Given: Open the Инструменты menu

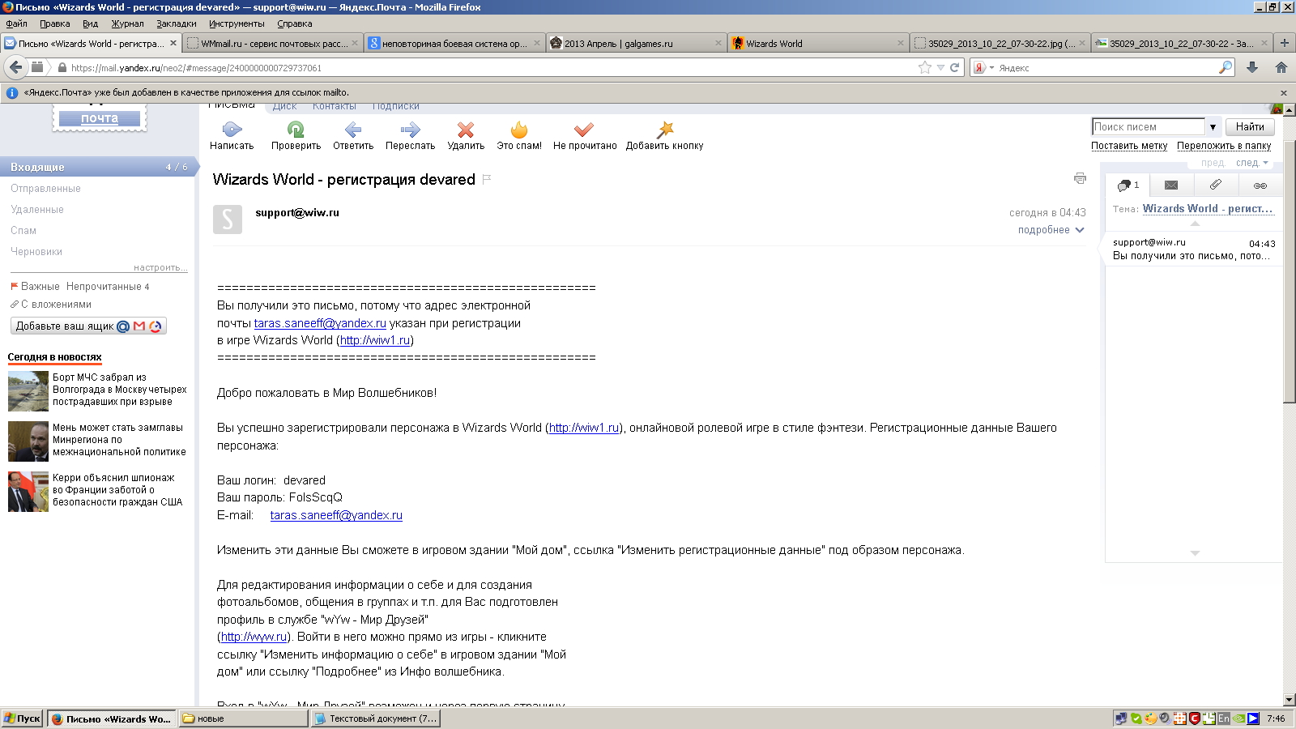Looking at the screenshot, I should 237,23.
